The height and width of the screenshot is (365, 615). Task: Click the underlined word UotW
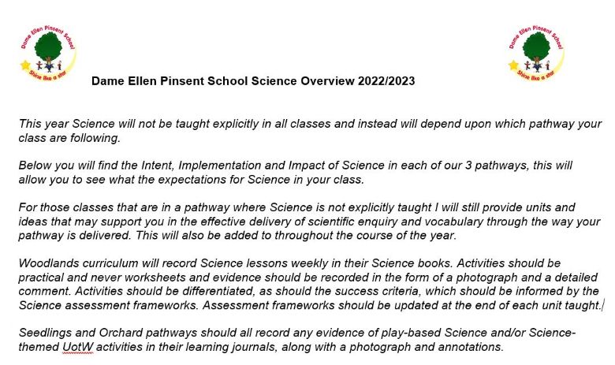[77, 347]
